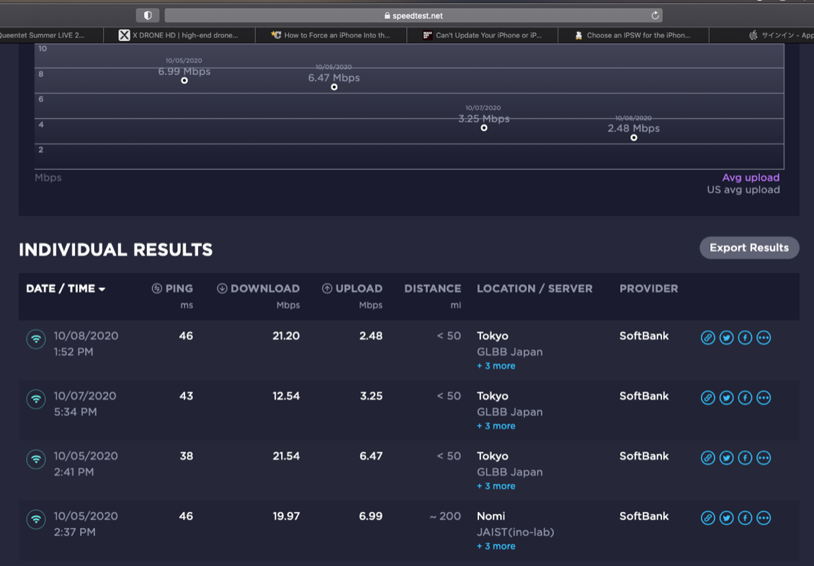814x566 pixels.
Task: Sort results by Ping column
Action: (x=172, y=289)
